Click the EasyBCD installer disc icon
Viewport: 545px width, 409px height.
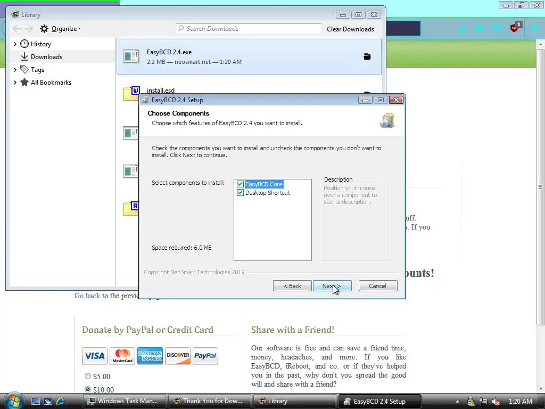coord(387,121)
